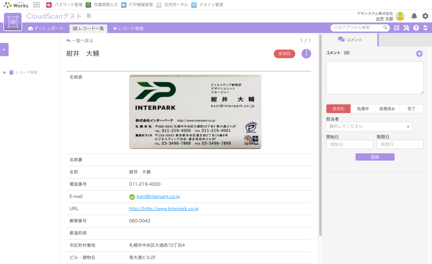
Task: Expand the collapsed left side panel
Action: coord(4,50)
